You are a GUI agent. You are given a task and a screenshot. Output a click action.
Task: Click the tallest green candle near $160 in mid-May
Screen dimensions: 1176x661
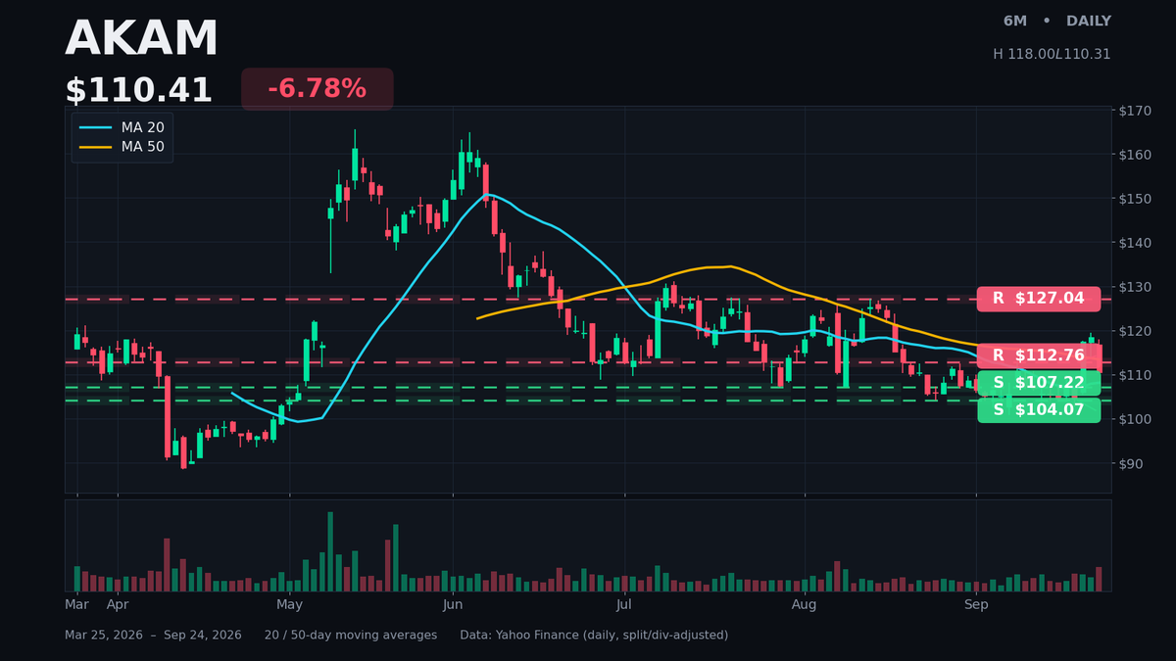[355, 165]
